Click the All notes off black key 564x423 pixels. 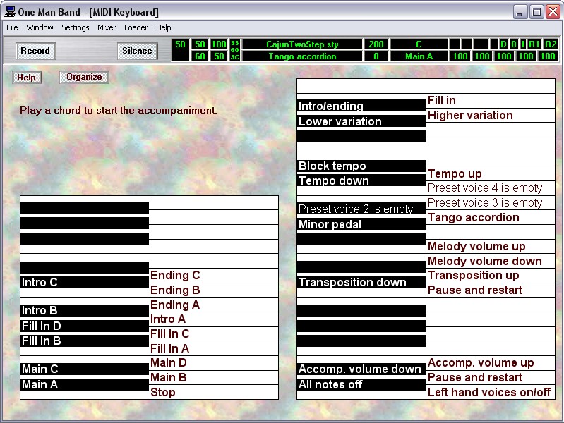(x=361, y=384)
